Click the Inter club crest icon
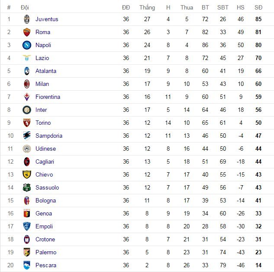274x272 pixels. pyautogui.click(x=27, y=110)
